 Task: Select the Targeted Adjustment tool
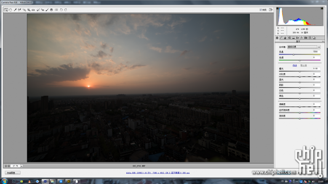24,10
